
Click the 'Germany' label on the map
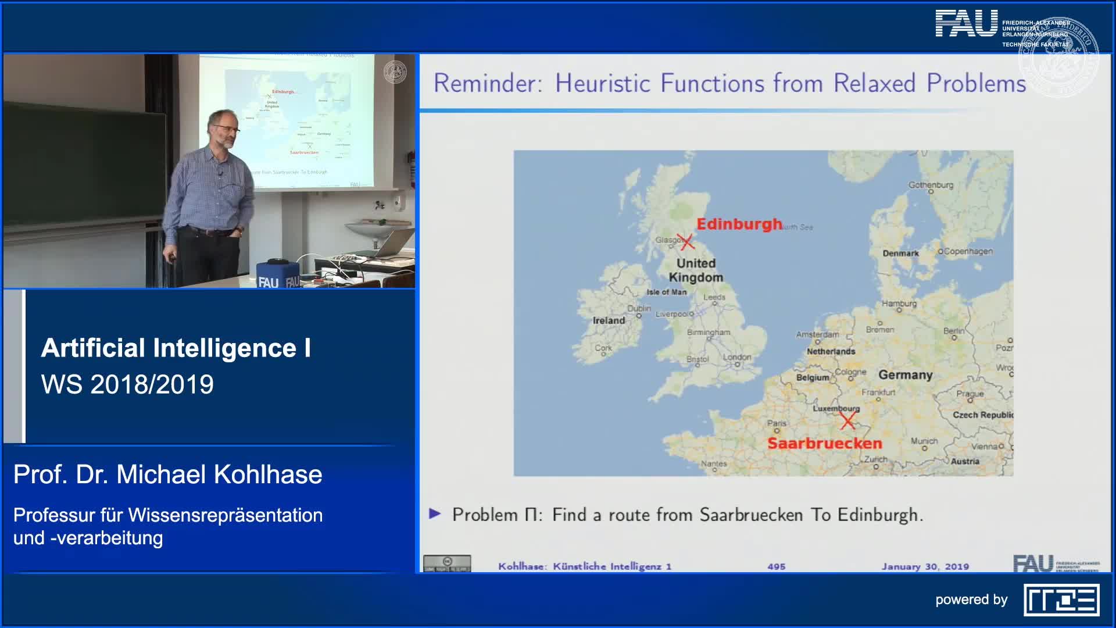[x=905, y=375]
